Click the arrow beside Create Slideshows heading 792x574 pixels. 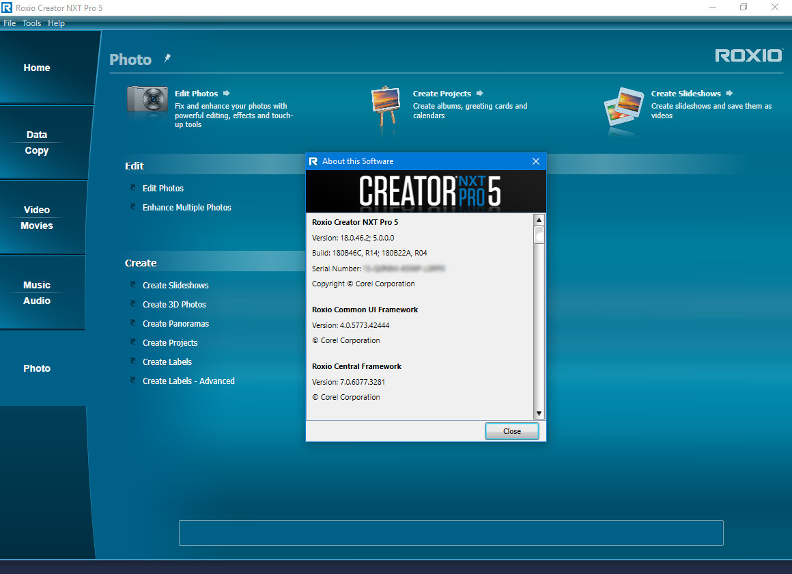pyautogui.click(x=729, y=93)
